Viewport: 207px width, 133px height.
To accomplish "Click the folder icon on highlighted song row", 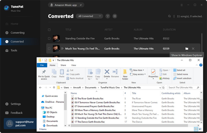I will click(187, 49).
